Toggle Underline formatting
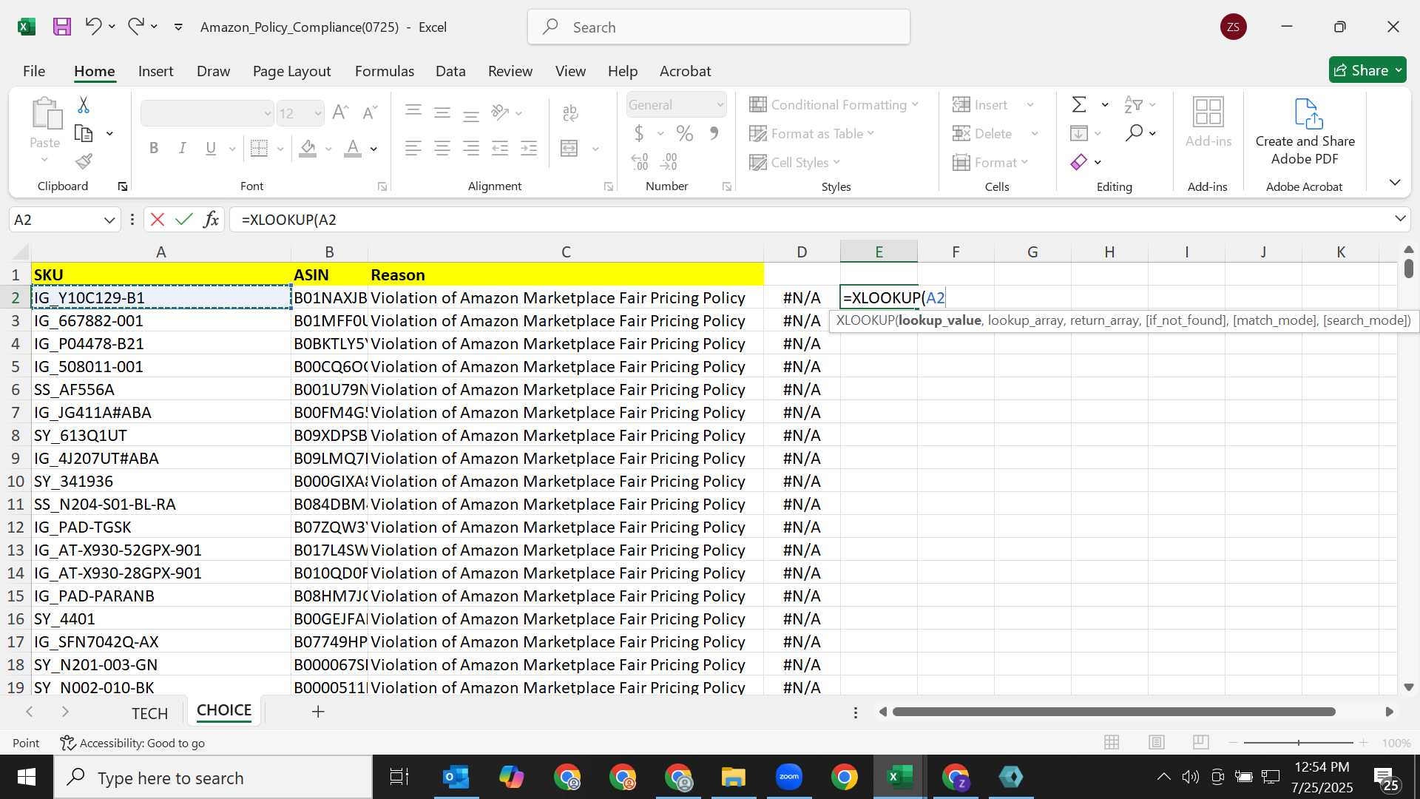Image resolution: width=1420 pixels, height=799 pixels. pos(211,148)
